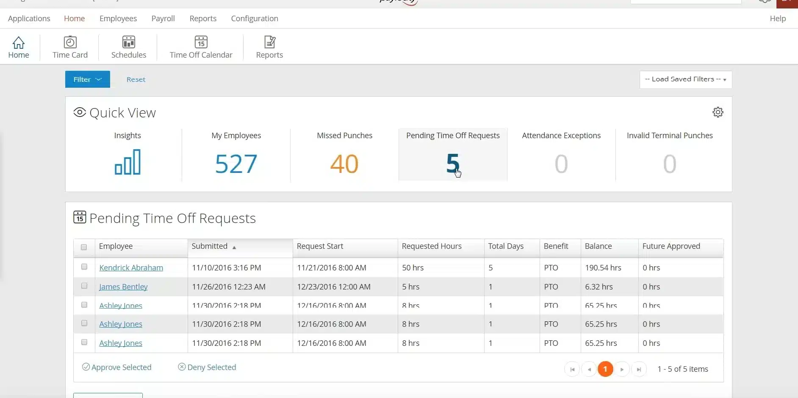Click the Quick View eye icon
798x398 pixels.
[80, 112]
